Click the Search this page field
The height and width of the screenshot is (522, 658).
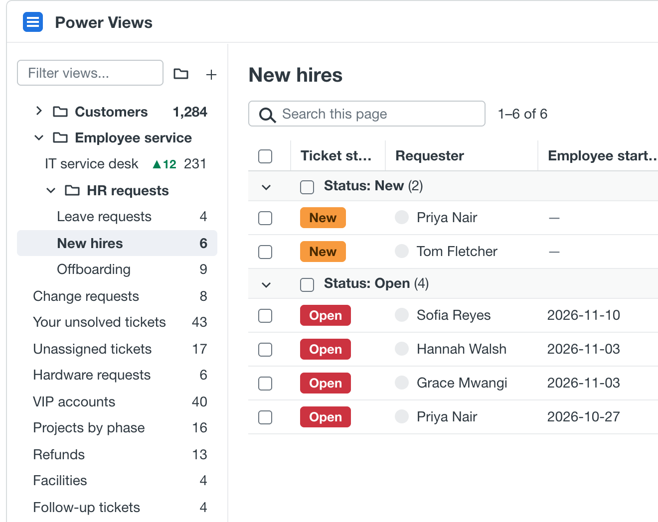click(x=367, y=114)
